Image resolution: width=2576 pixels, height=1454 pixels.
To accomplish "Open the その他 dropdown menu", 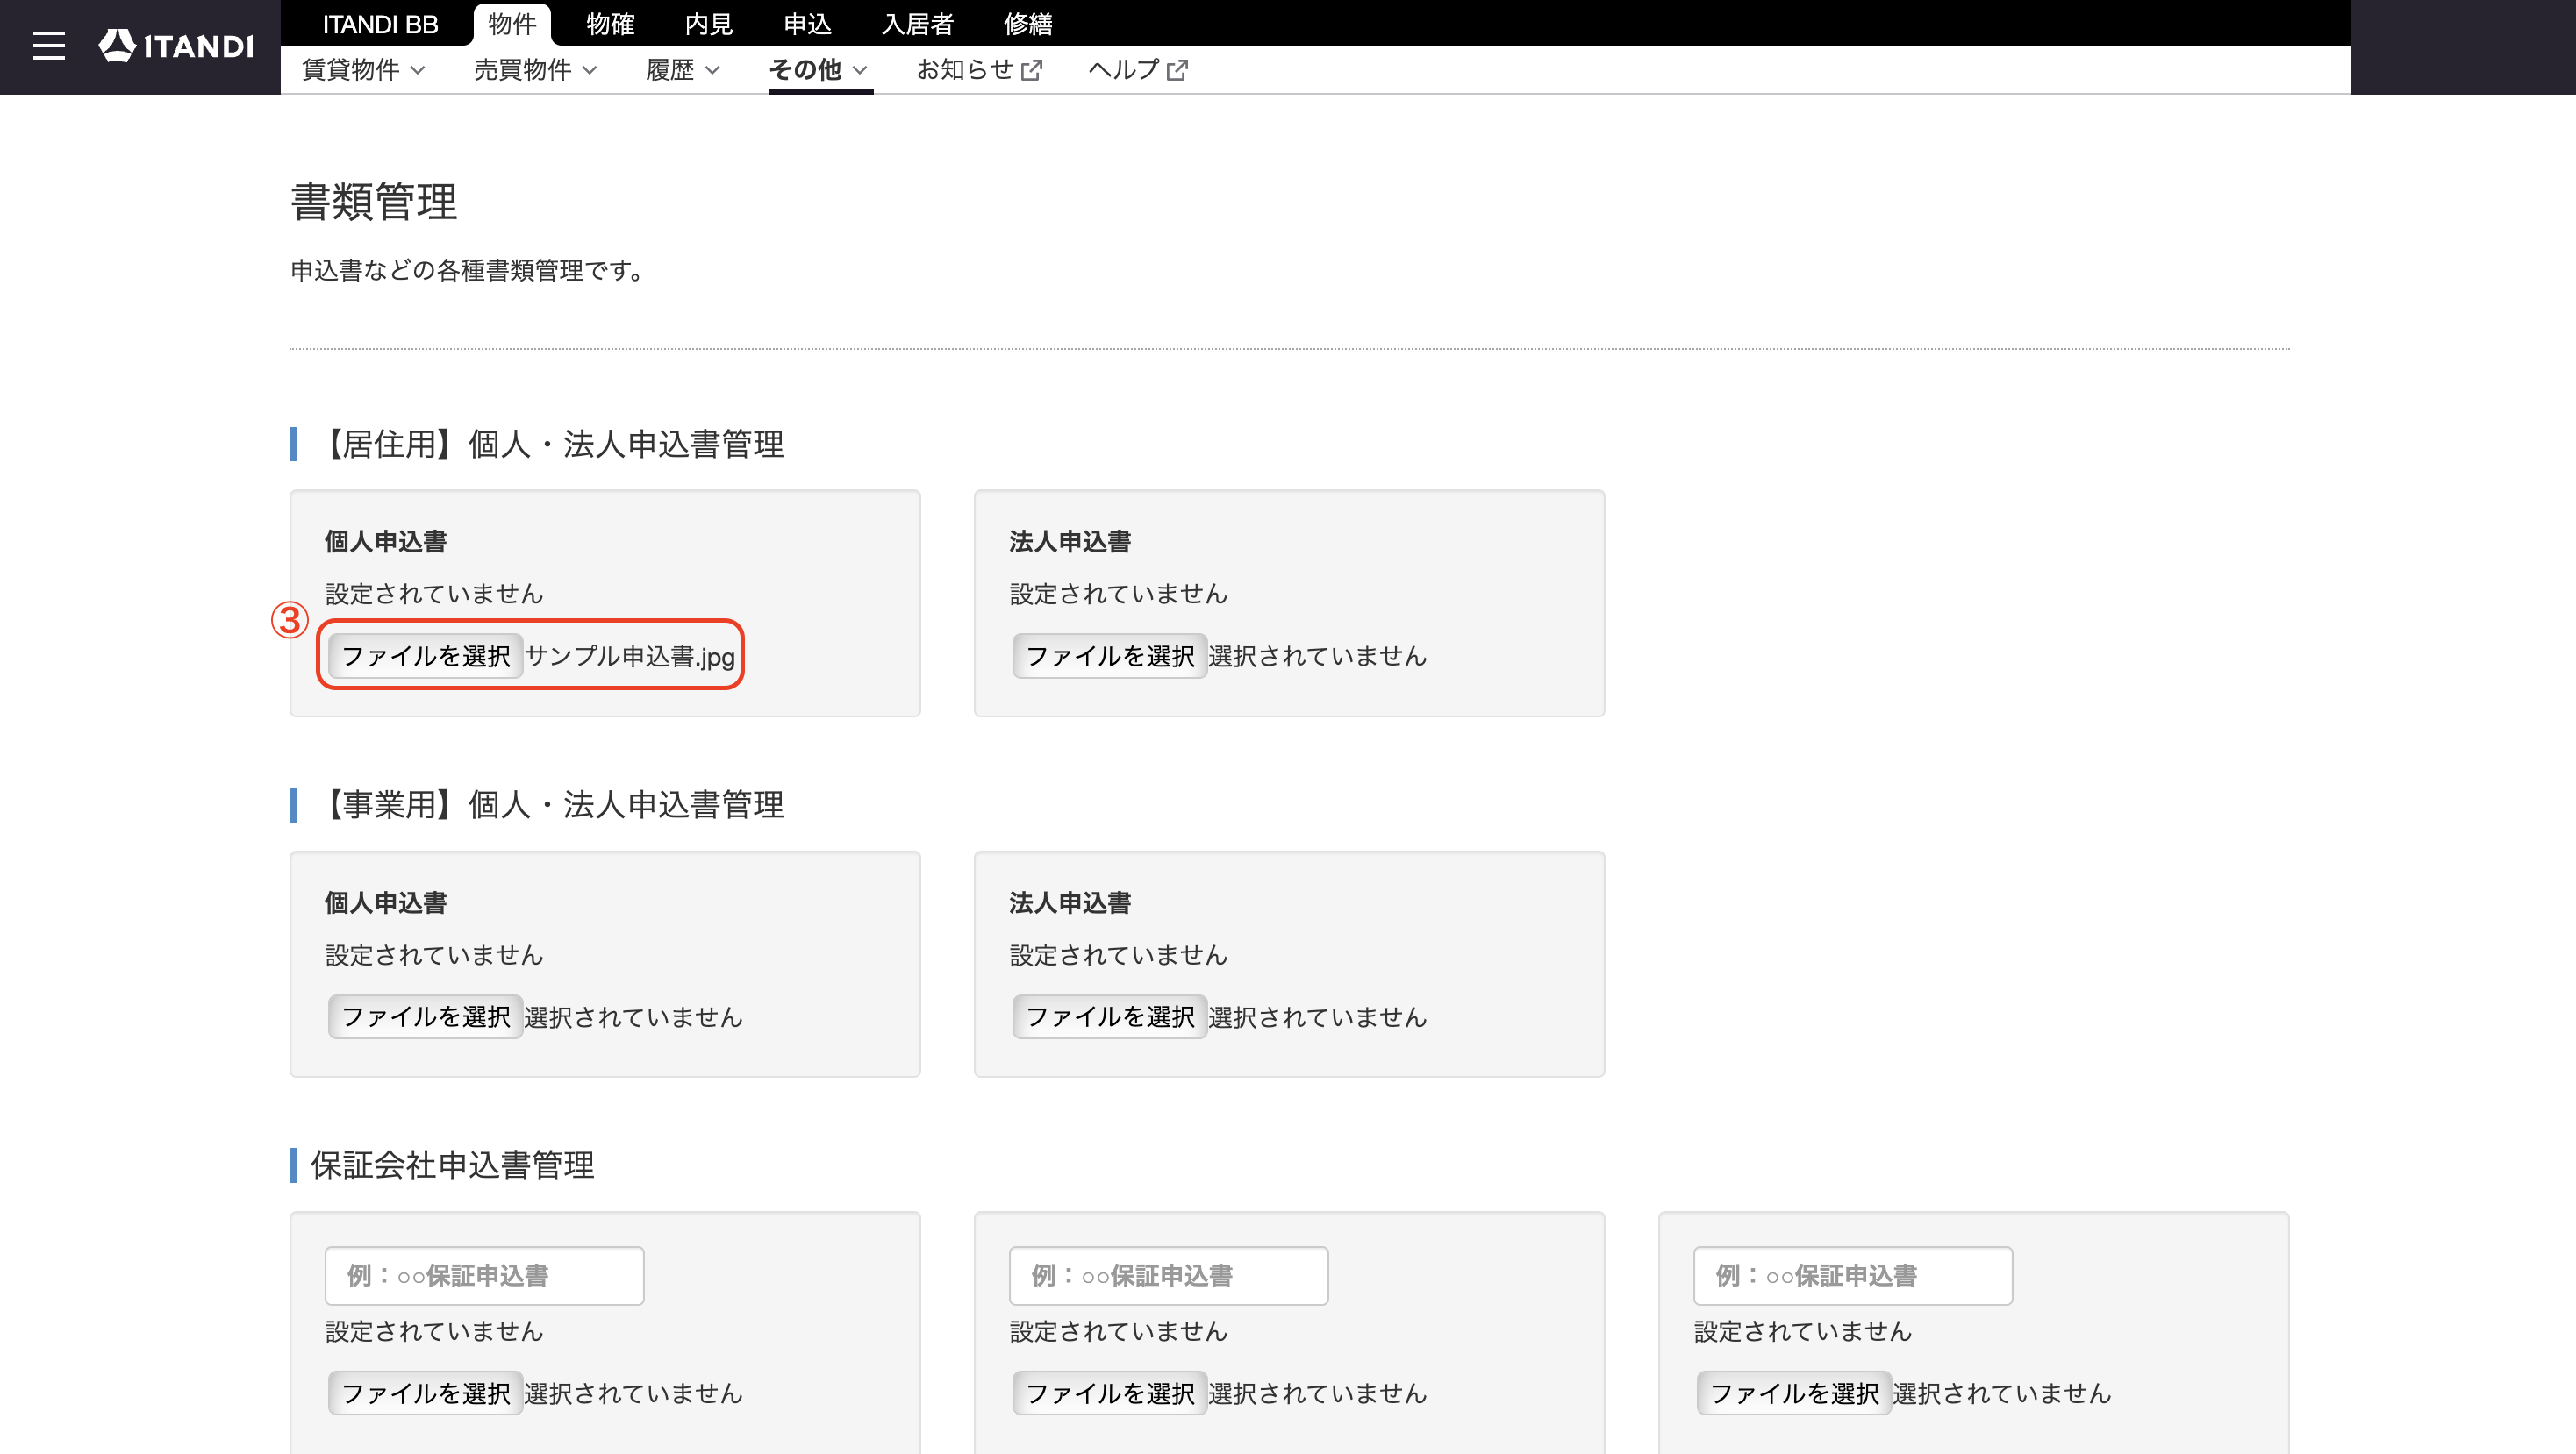I will pos(819,70).
